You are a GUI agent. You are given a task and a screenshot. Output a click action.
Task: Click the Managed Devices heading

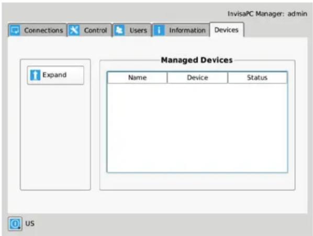pyautogui.click(x=197, y=60)
